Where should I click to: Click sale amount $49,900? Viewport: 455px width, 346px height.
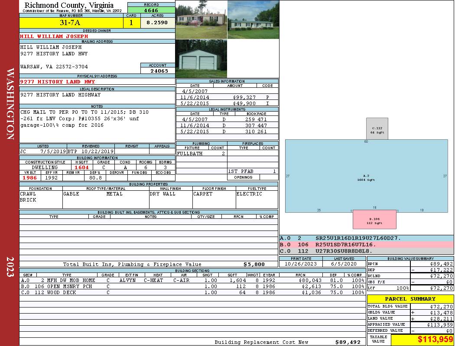244,103
